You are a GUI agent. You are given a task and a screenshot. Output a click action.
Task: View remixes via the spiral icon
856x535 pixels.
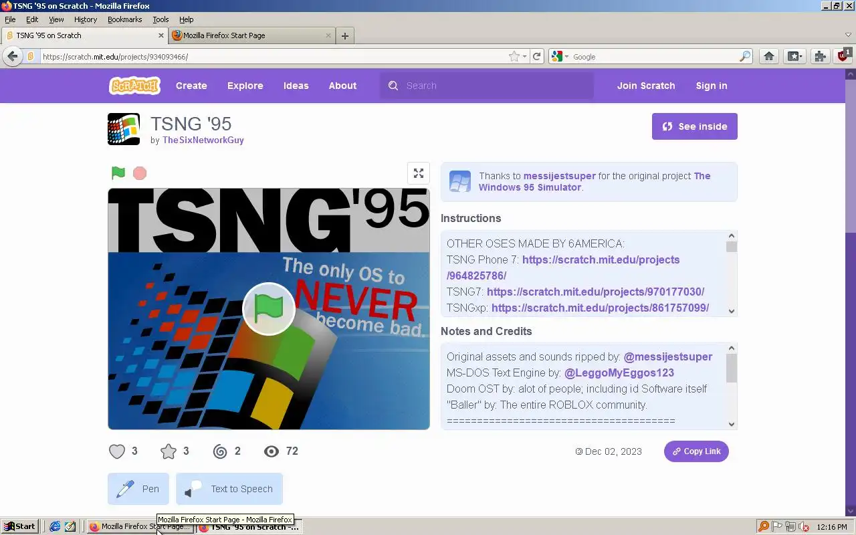tap(220, 451)
